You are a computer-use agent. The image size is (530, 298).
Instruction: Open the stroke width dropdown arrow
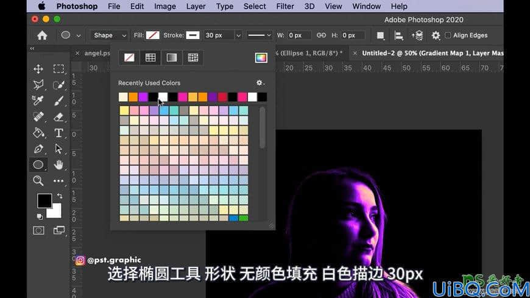[x=239, y=35]
